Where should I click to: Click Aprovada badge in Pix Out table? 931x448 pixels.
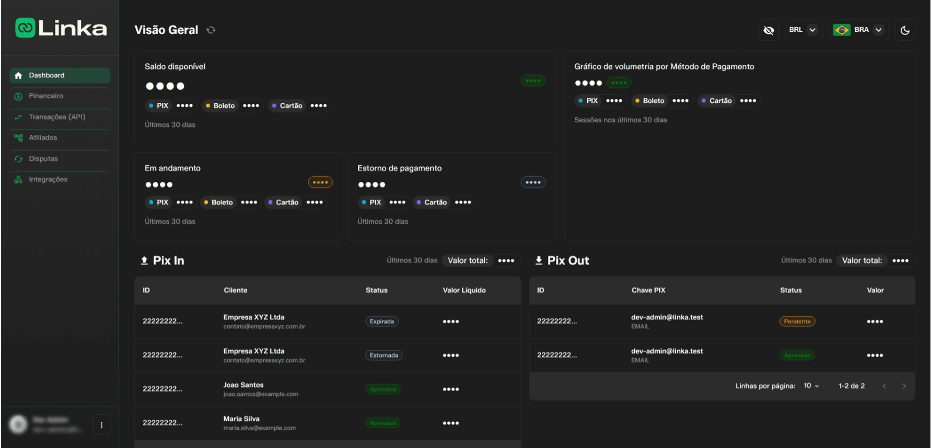797,355
